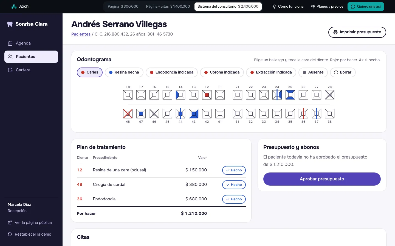Click Quiero una así button

(x=366, y=7)
